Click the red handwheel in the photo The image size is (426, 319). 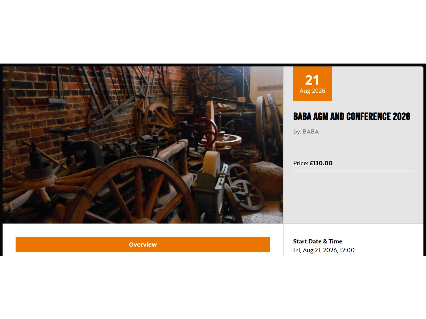pos(206,131)
